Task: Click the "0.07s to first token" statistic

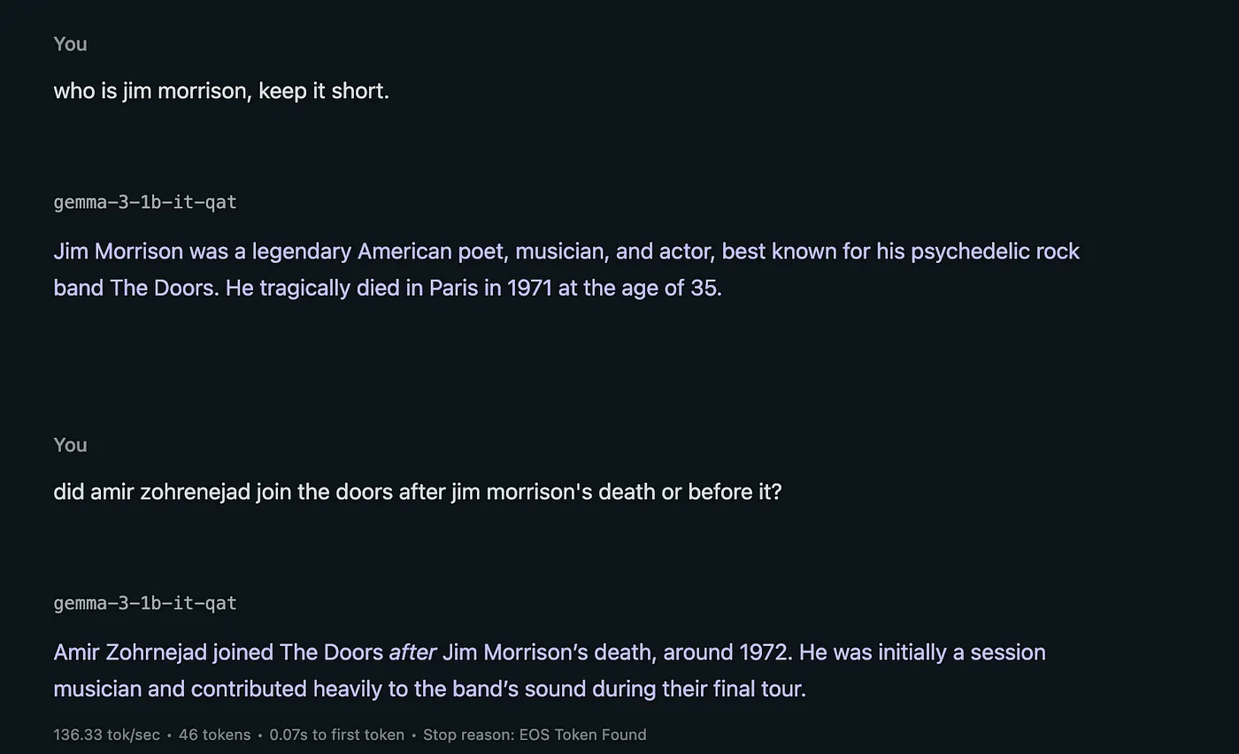Action: pos(336,735)
